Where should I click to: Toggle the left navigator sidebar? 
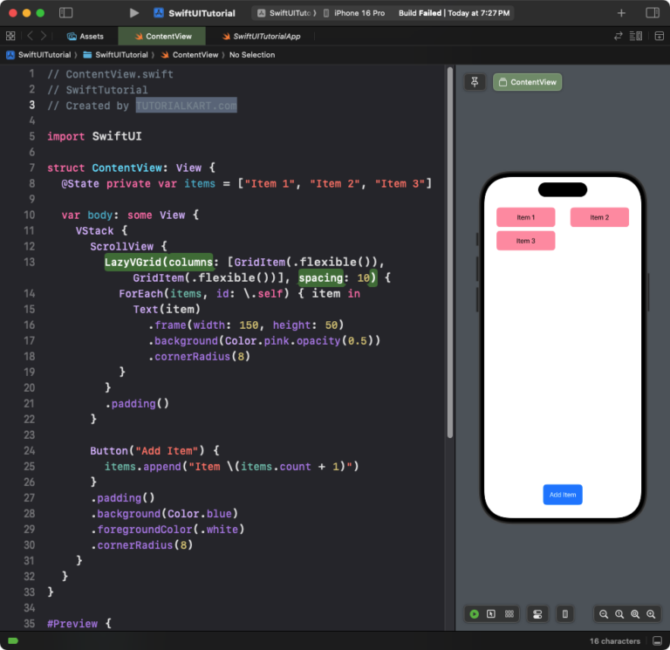pos(66,13)
